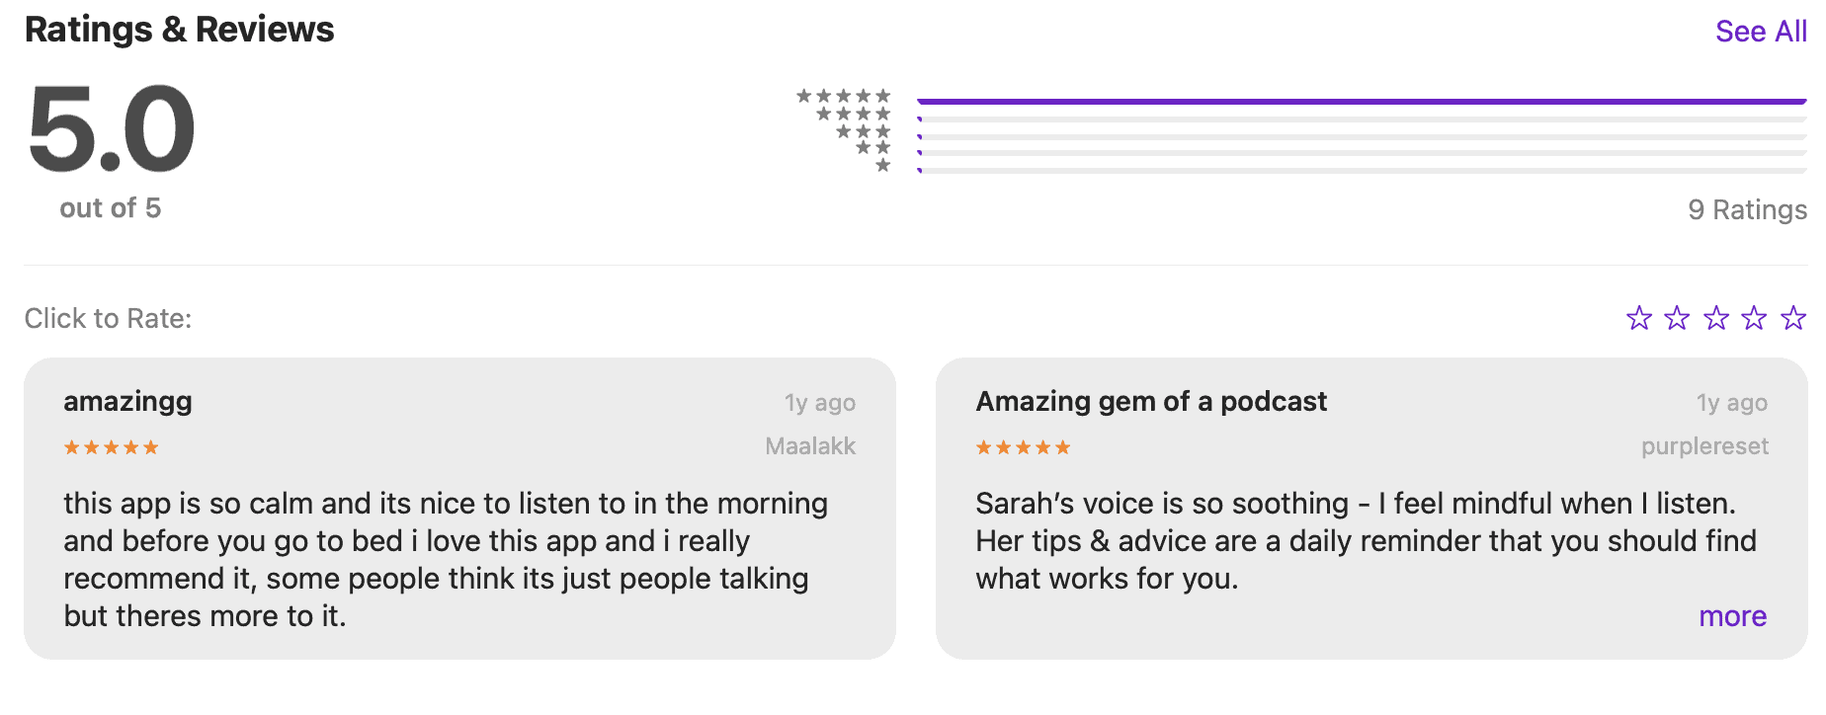Rate three stars using middle outline star
The height and width of the screenshot is (715, 1826).
click(1716, 318)
